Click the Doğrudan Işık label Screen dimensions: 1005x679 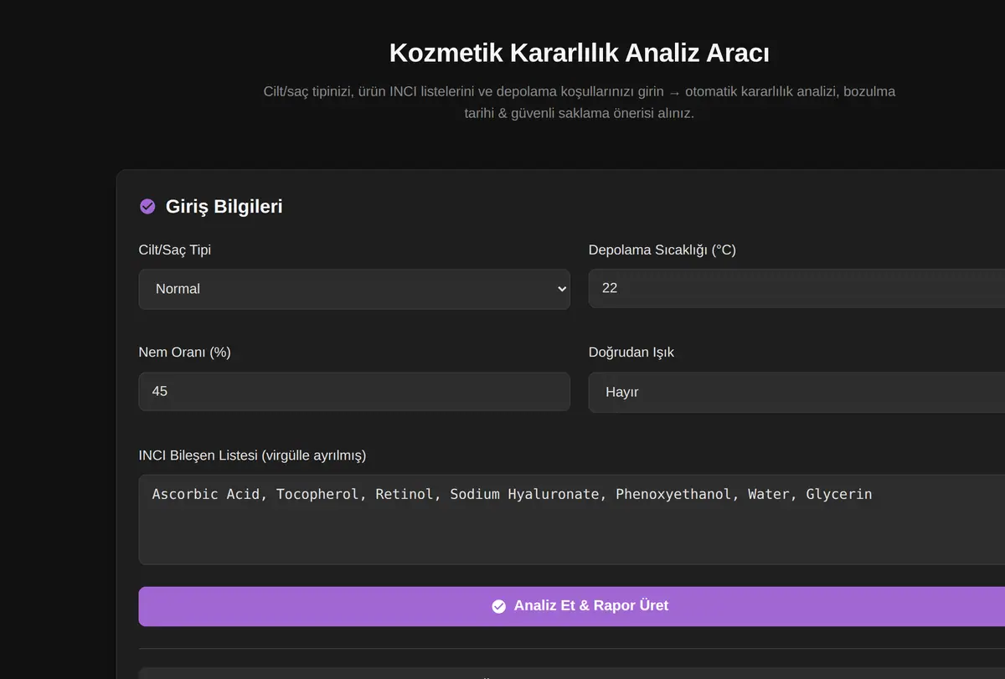click(x=631, y=352)
